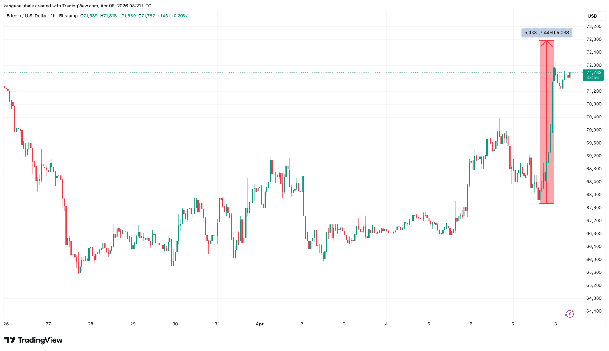609x351 pixels.
Task: Click the 6 date label on time axis
Action: [x=471, y=324]
